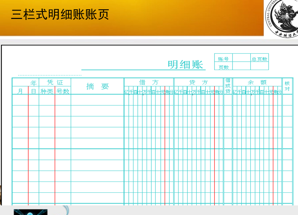Click the 余额 column header
The height and width of the screenshot is (215, 298).
click(x=257, y=82)
